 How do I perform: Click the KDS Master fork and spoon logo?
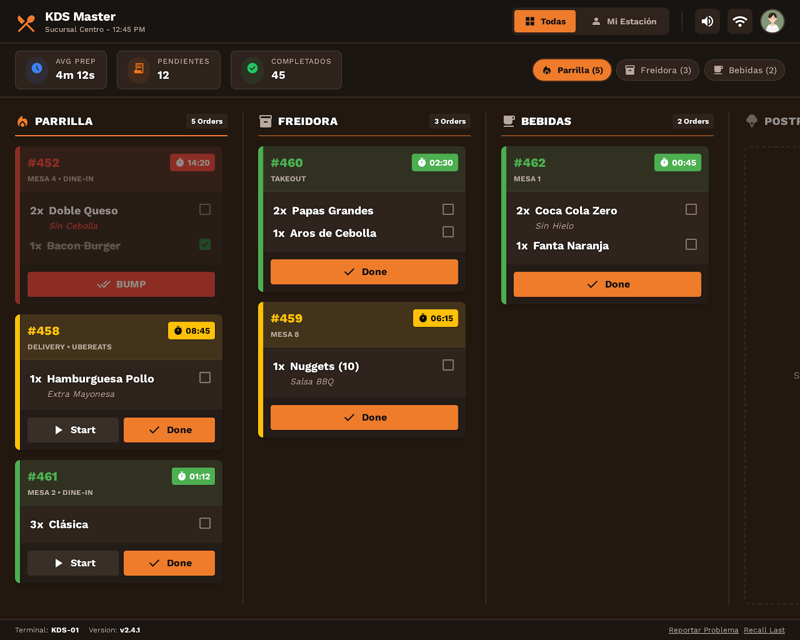click(x=26, y=23)
